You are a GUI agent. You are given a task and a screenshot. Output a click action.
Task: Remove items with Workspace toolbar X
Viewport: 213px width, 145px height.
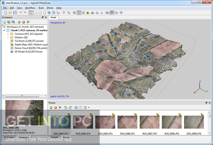pyautogui.click(x=28, y=22)
